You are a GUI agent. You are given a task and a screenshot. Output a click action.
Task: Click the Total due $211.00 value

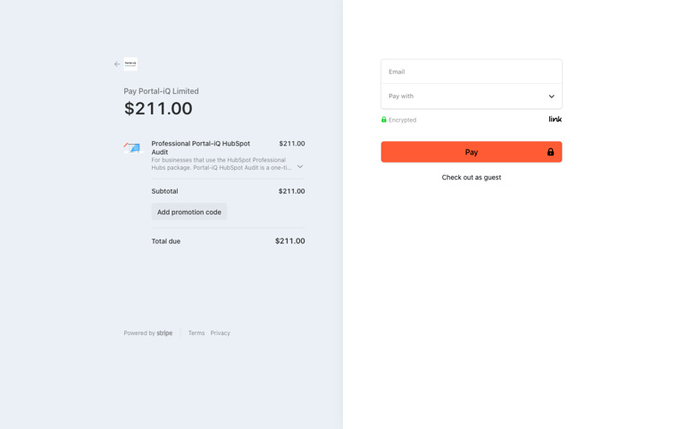point(290,241)
